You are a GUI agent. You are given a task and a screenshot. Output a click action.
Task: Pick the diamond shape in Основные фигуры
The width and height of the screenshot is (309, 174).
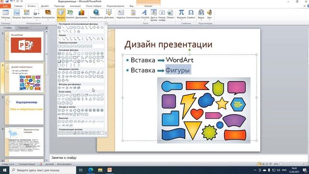click(83, 54)
